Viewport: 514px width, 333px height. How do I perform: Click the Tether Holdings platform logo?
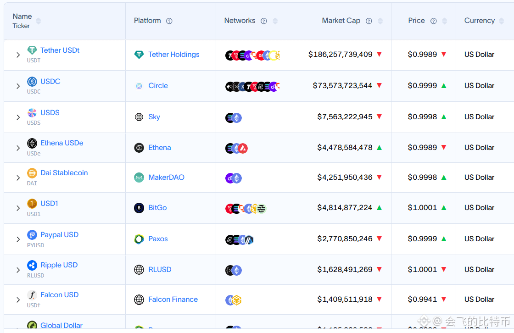click(x=139, y=55)
